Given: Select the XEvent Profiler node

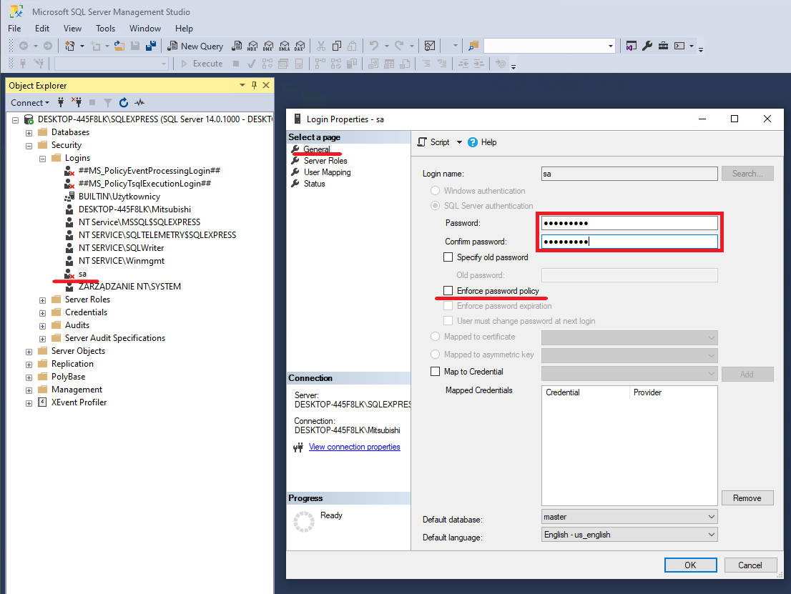Looking at the screenshot, I should click(x=79, y=402).
